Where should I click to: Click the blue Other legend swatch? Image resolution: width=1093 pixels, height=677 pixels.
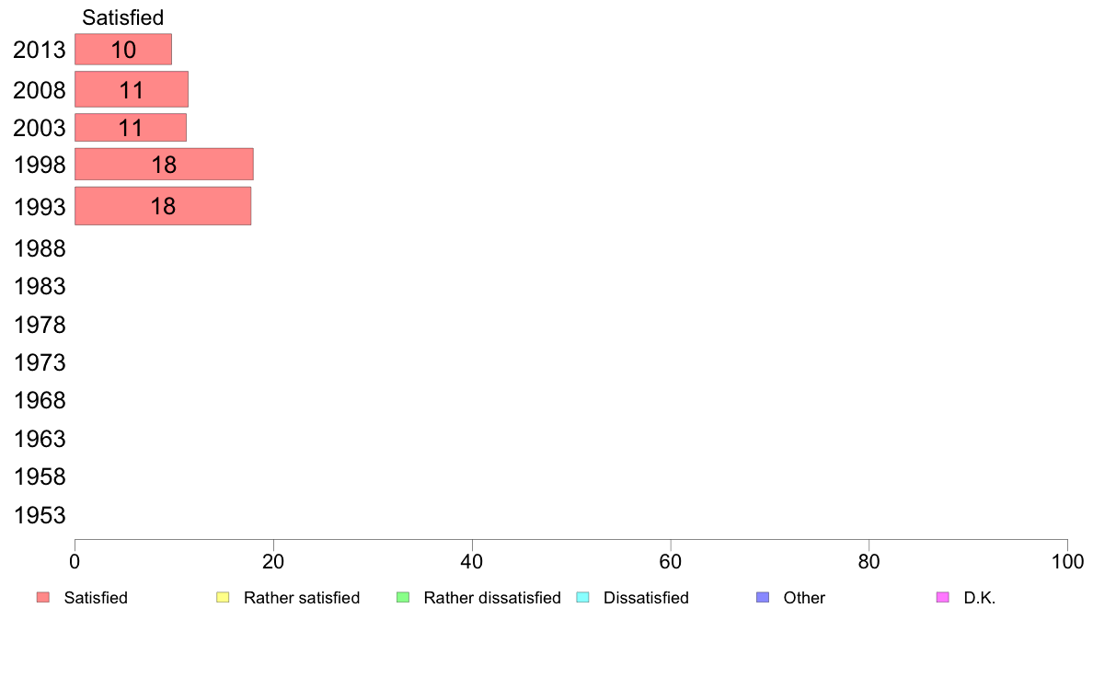(x=763, y=598)
